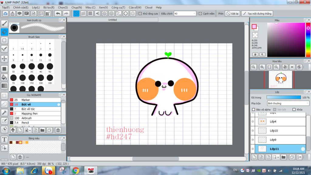This screenshot has height=175, width=311.
Task: Rotate the canvas view left in the navigator
Action: pyautogui.click(x=285, y=67)
